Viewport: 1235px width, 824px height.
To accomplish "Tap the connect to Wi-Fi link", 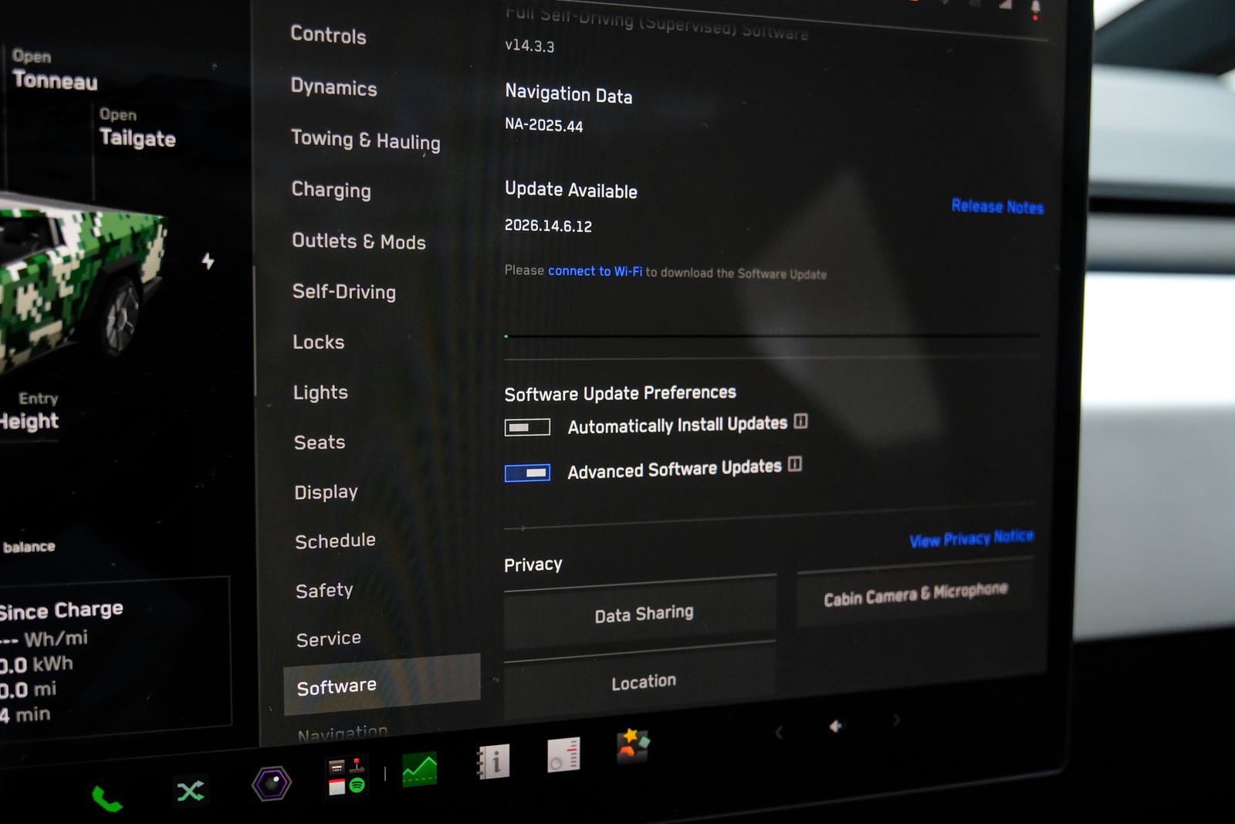I will click(x=595, y=271).
